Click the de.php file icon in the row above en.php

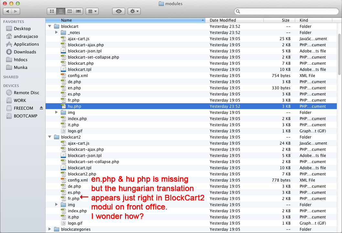coord(63,82)
